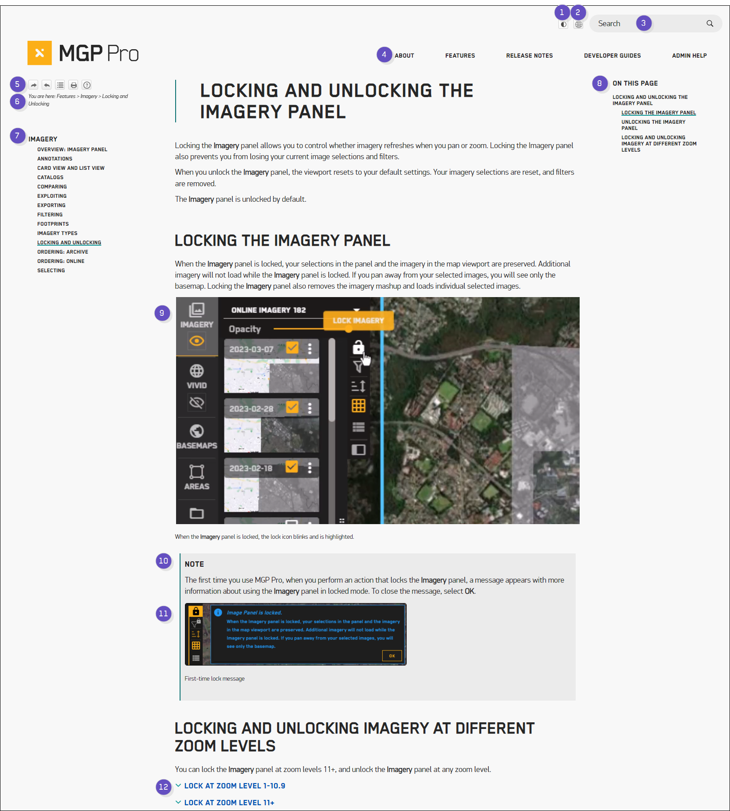This screenshot has height=811, width=730.
Task: Click the question mark help icon
Action: tap(87, 85)
